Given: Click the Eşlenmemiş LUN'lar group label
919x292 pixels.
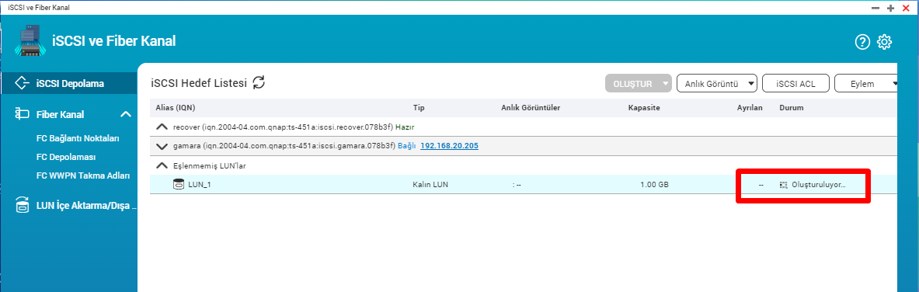Looking at the screenshot, I should 210,165.
